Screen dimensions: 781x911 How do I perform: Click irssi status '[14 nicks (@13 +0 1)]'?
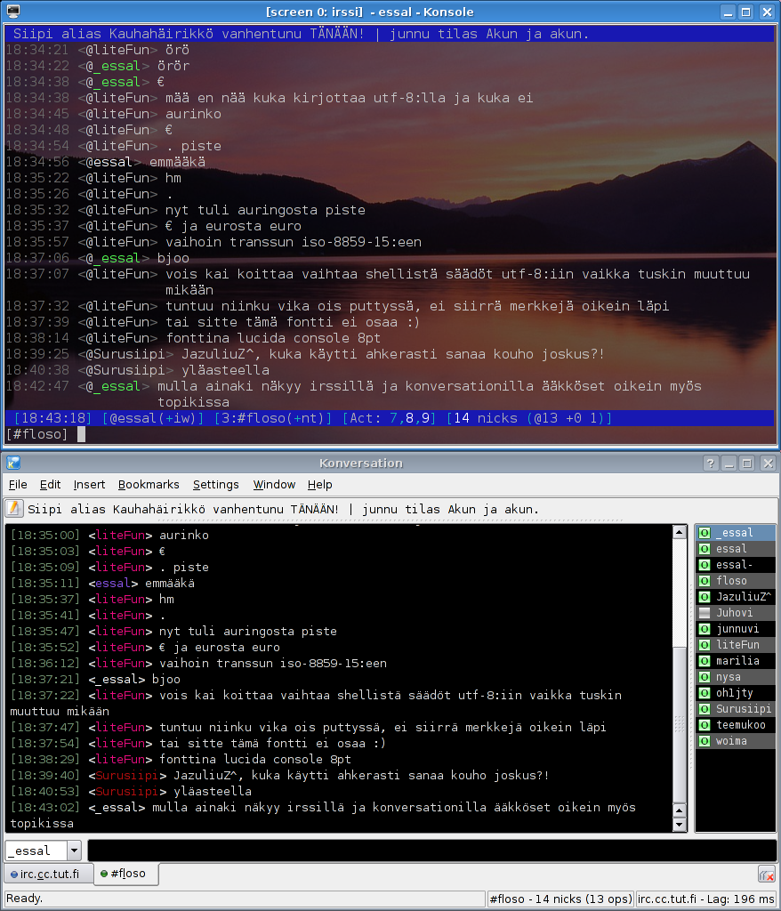[529, 418]
